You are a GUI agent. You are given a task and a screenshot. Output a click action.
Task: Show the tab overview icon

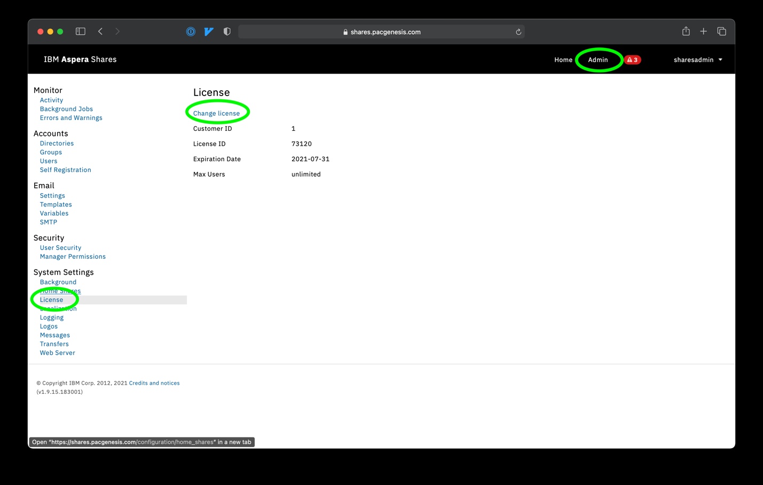click(722, 31)
